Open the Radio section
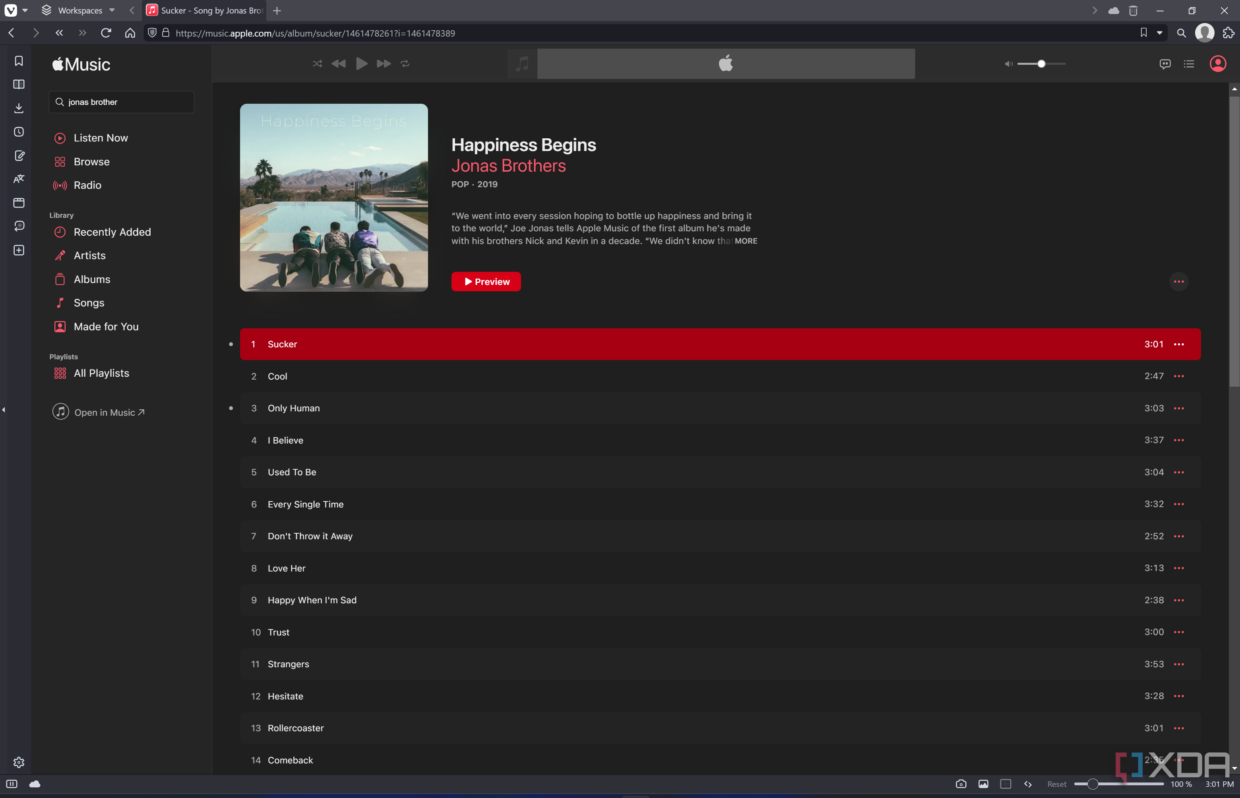The width and height of the screenshot is (1240, 798). pos(87,185)
